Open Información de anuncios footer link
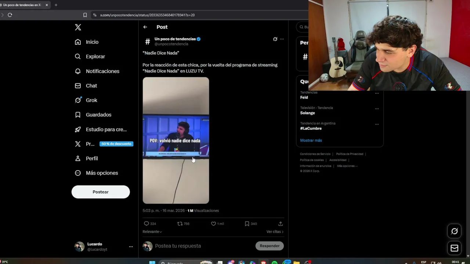 [315, 166]
